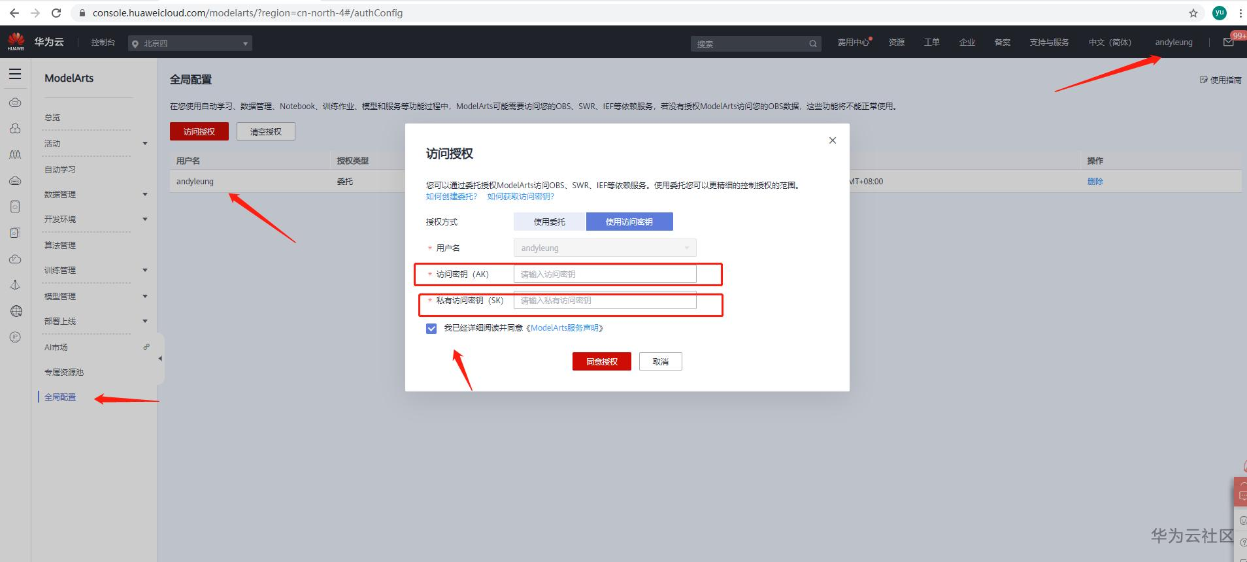Click the browser address bar URL
Image resolution: width=1247 pixels, height=562 pixels.
[x=248, y=13]
